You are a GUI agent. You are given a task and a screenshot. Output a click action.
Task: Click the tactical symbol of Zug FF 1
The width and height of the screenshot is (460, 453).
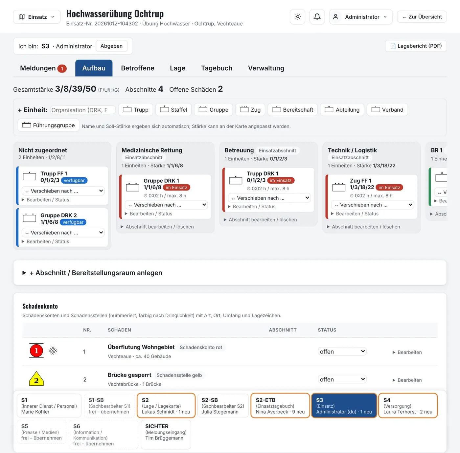coord(339,187)
